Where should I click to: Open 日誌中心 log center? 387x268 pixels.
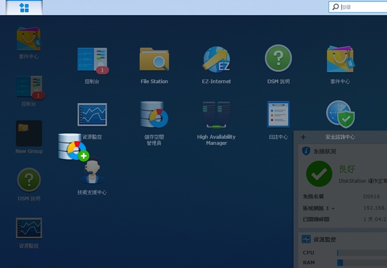[x=278, y=114]
